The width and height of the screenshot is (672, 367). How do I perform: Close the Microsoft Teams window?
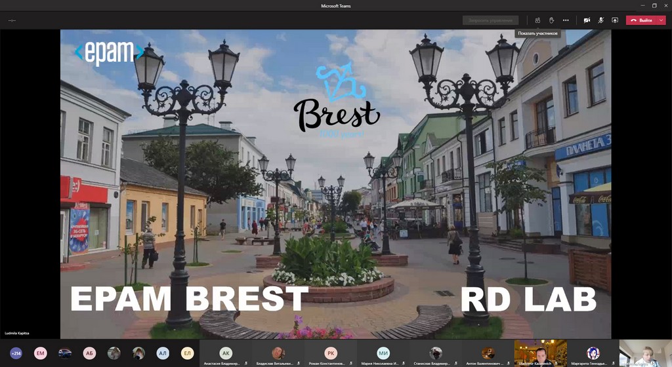[666, 5]
